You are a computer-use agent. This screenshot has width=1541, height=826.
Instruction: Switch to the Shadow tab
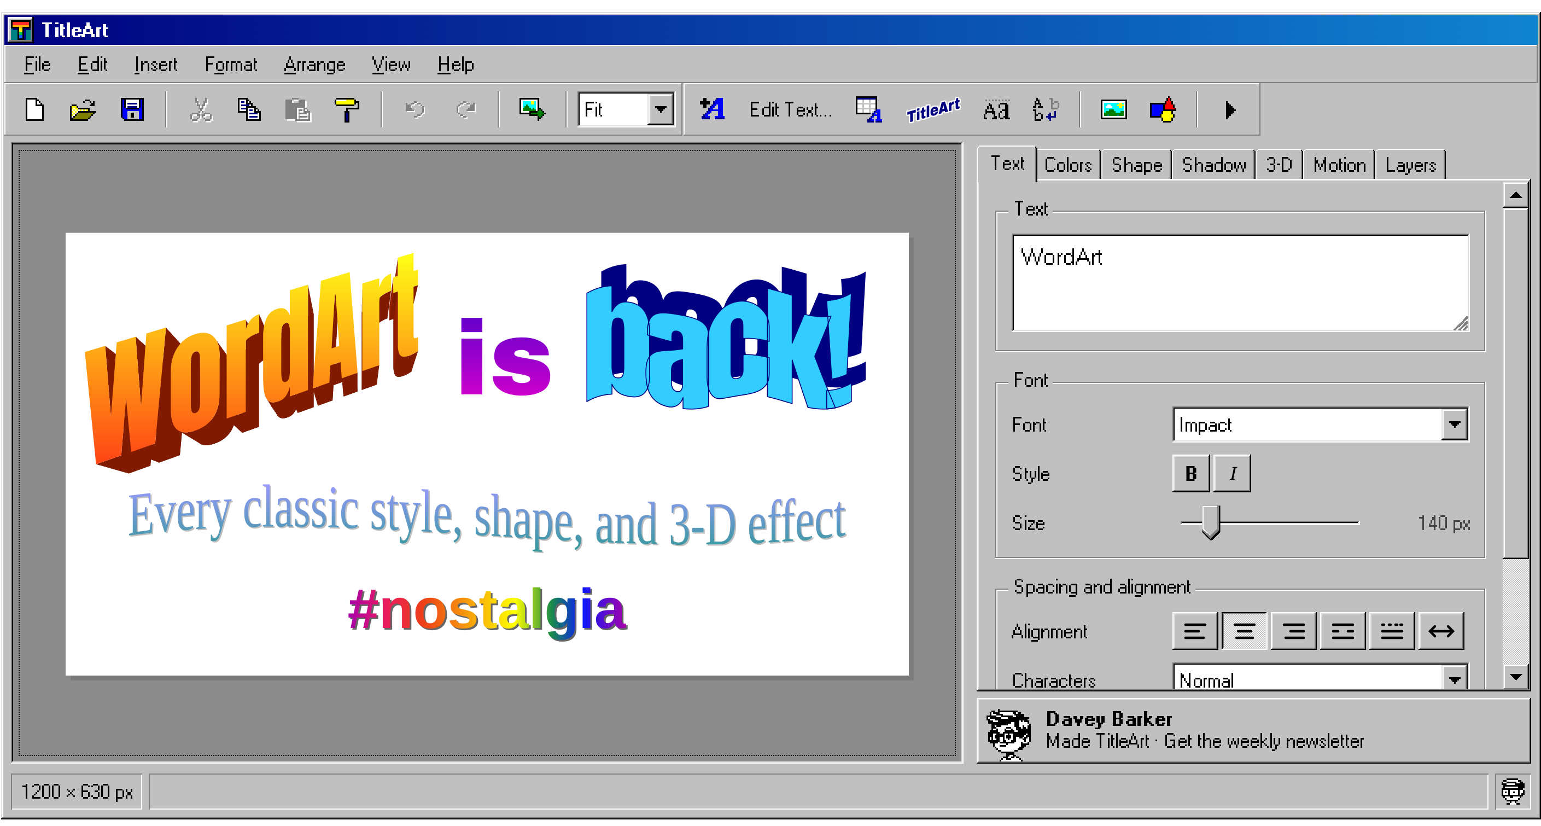point(1214,165)
